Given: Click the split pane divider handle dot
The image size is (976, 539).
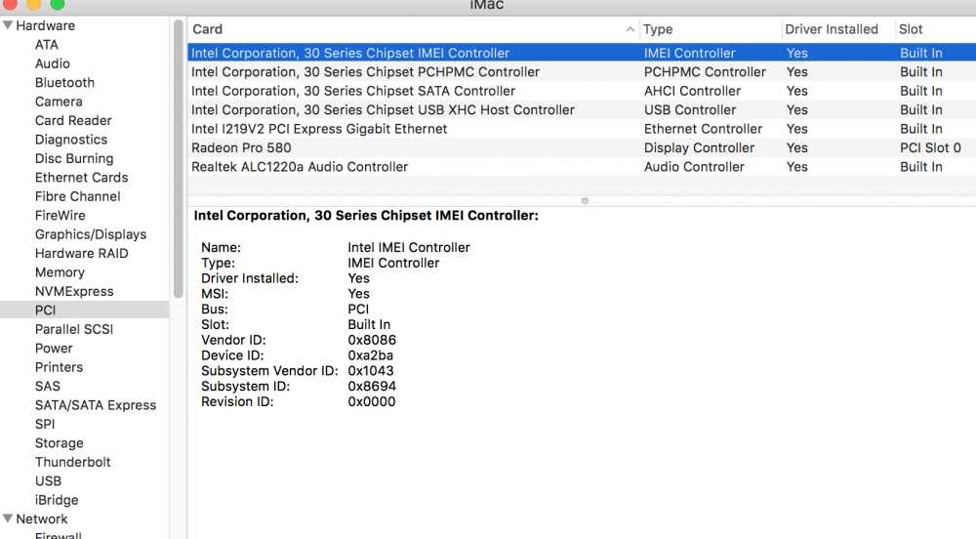Looking at the screenshot, I should [585, 201].
